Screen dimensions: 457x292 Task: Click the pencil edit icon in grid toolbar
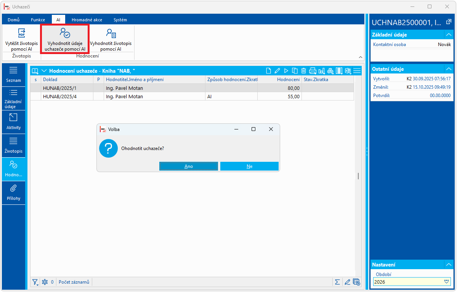click(277, 71)
